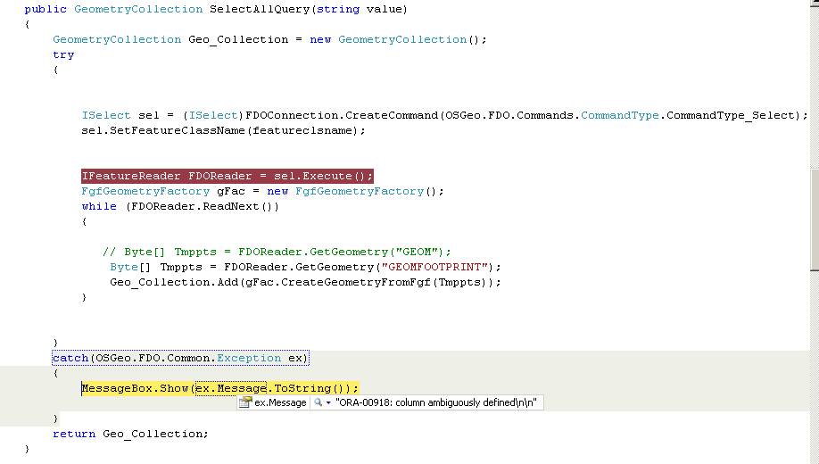Click the breakpoint line IFeatureReader FDOReader = sel.Execute()

(227, 176)
